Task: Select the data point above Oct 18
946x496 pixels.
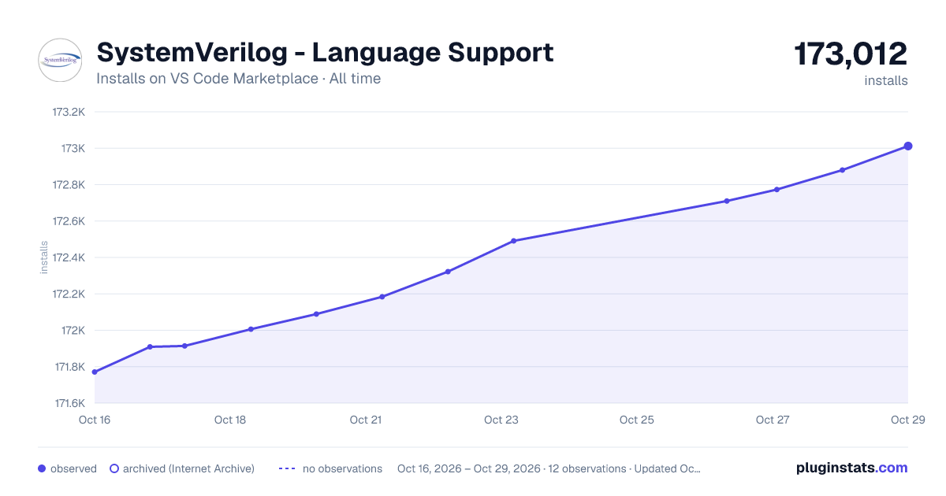Action: pos(251,329)
